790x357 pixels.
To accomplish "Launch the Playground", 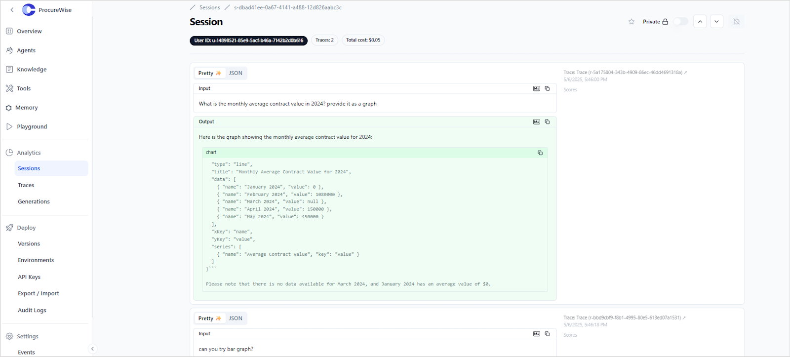I will [x=32, y=127].
